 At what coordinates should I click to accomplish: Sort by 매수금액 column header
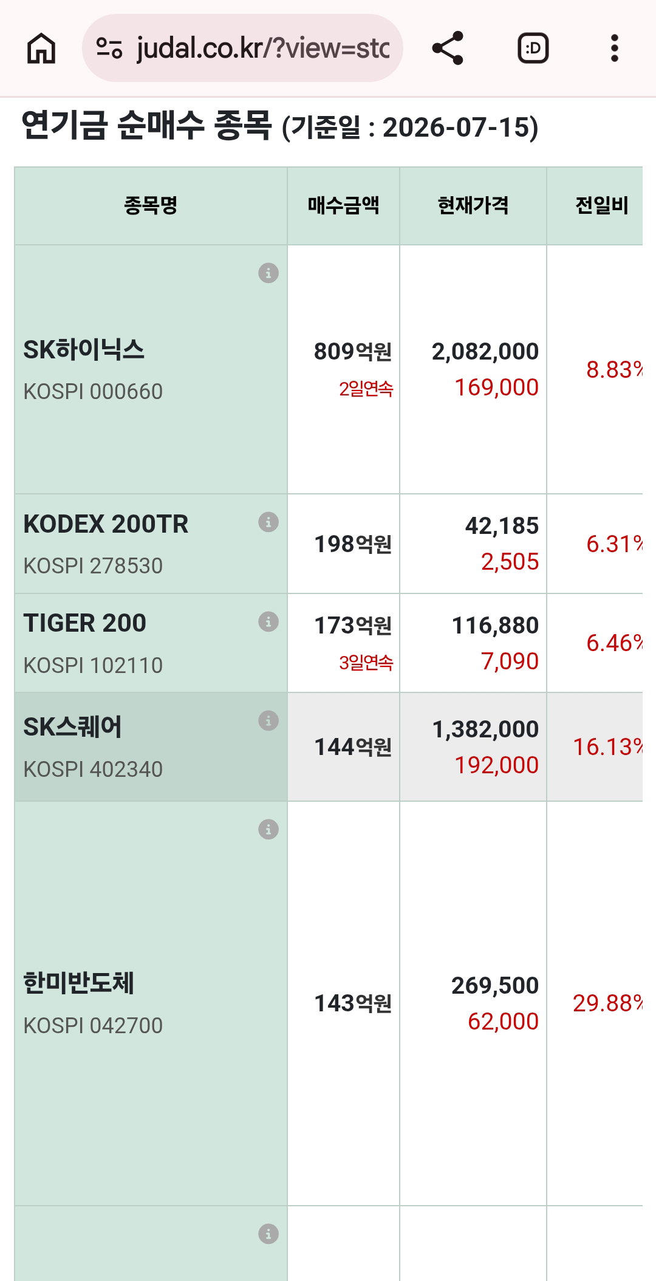click(343, 205)
